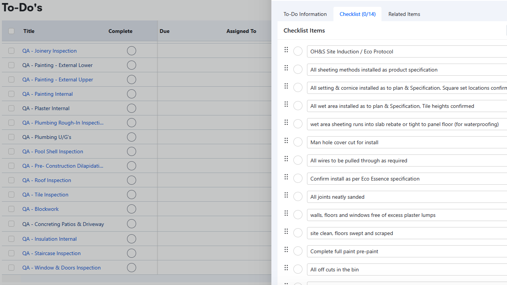Open QA - Plumbing Rough-In Inspection to-do
Image resolution: width=507 pixels, height=285 pixels.
click(63, 123)
